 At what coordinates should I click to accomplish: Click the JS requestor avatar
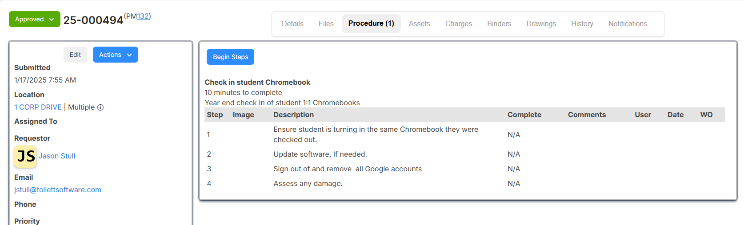click(25, 156)
